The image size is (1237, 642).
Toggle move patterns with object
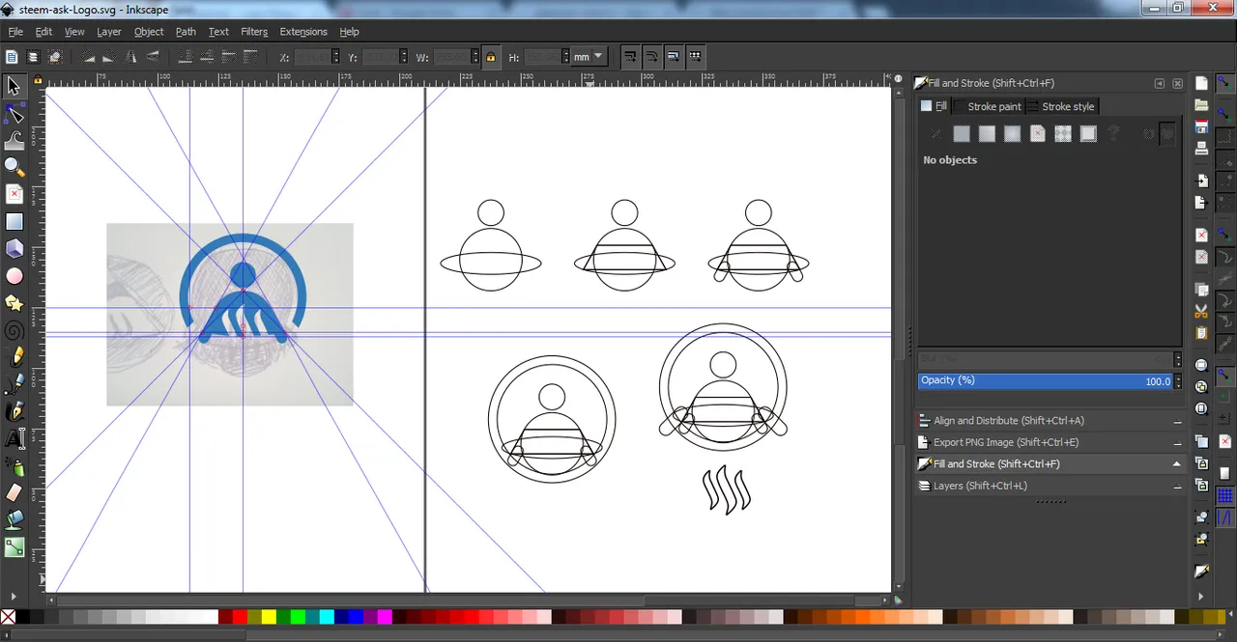(x=695, y=57)
